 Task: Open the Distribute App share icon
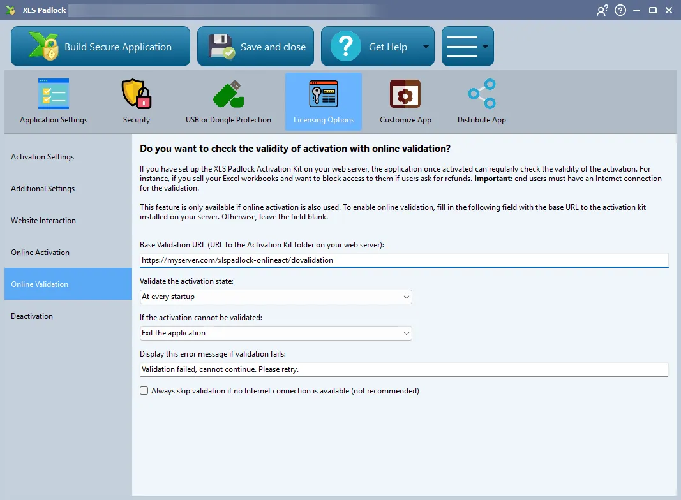coord(482,93)
